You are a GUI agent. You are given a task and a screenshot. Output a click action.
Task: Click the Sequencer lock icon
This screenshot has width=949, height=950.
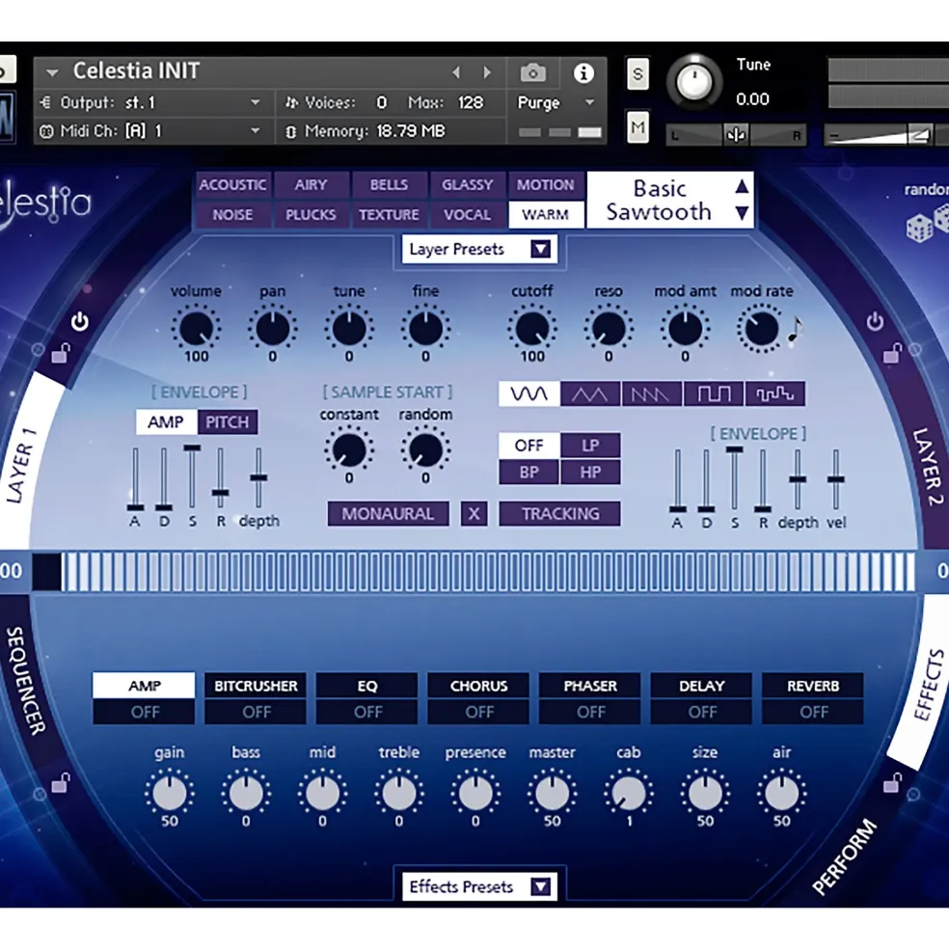coord(60,782)
